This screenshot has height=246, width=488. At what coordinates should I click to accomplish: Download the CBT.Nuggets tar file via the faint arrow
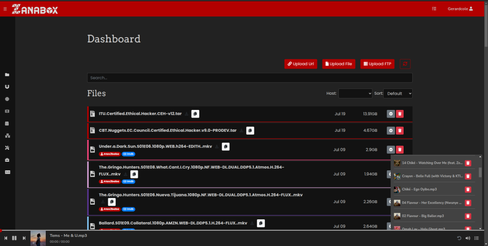pos(242,130)
